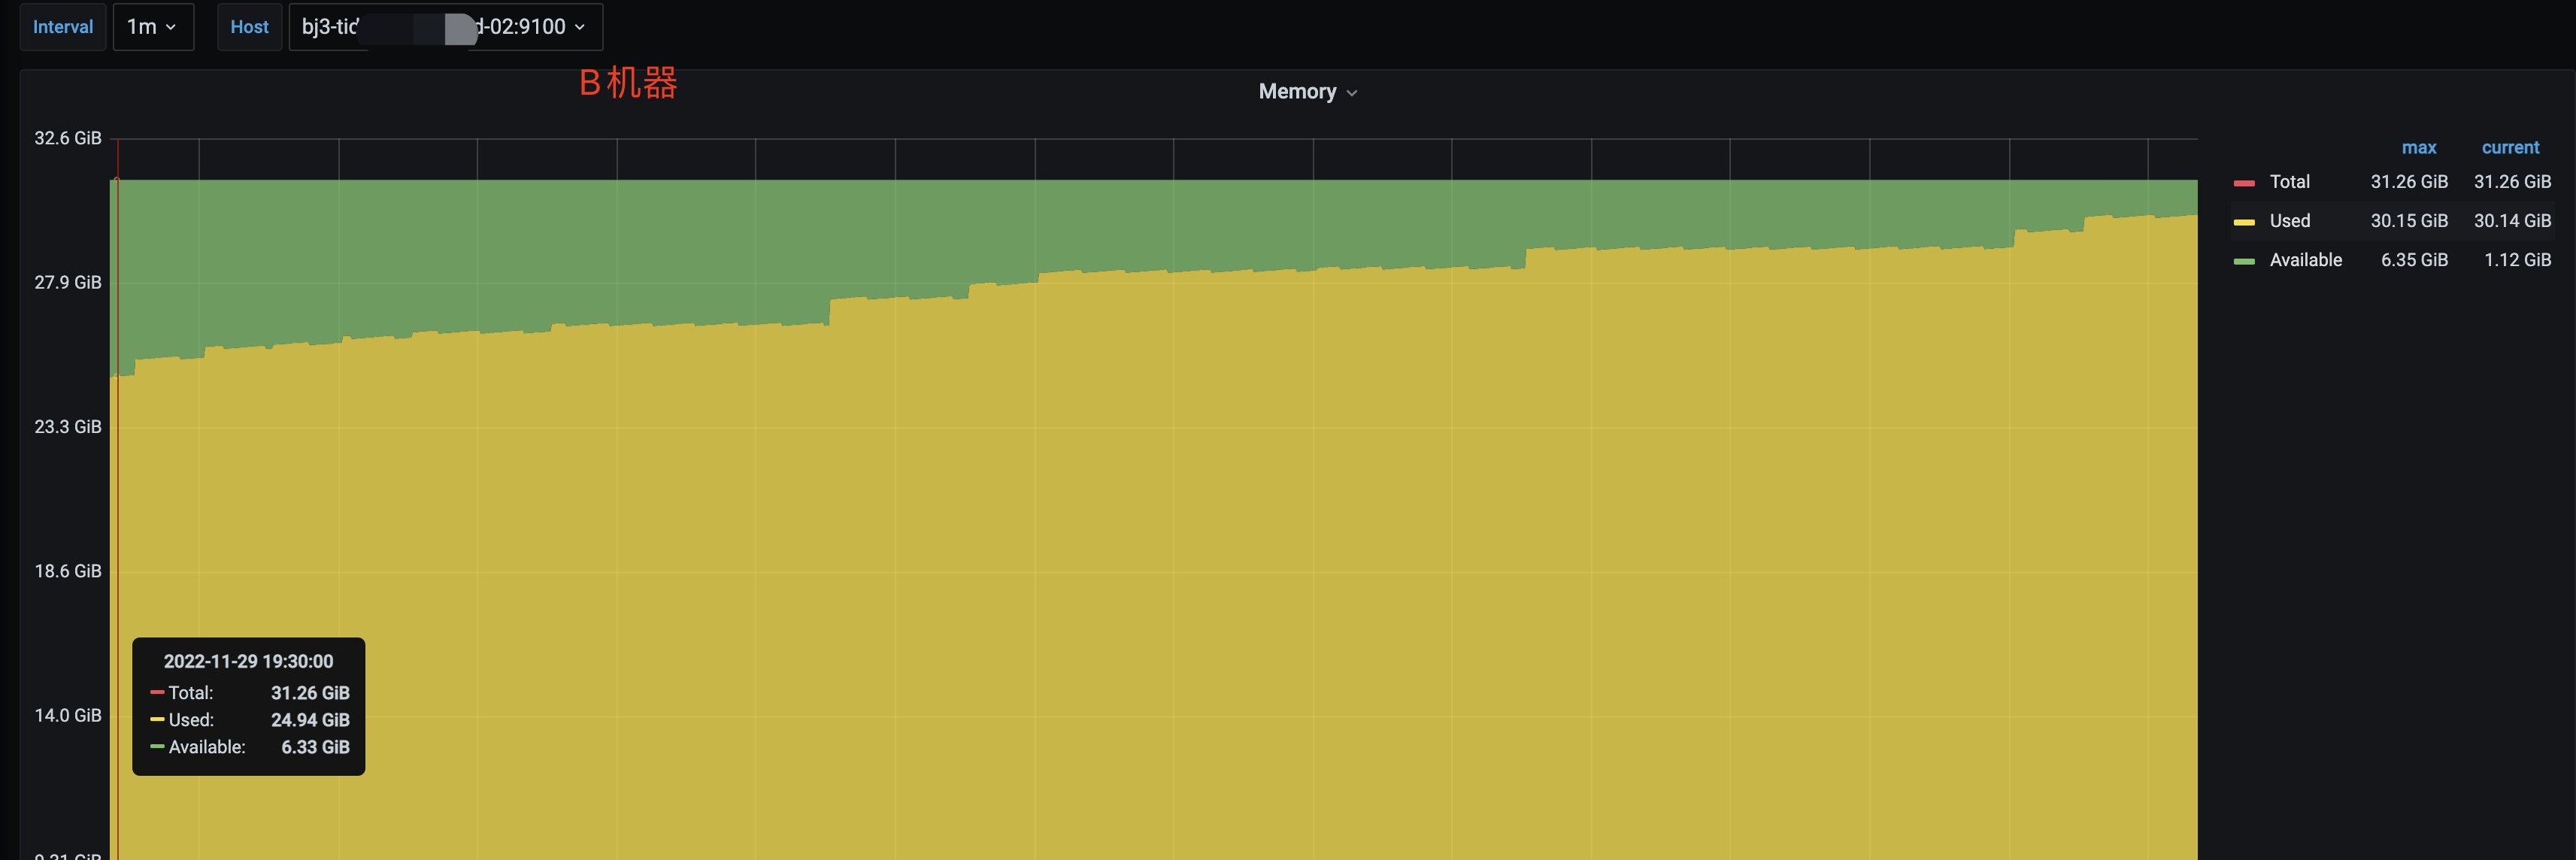This screenshot has width=2576, height=860.
Task: Click the Host variable label
Action: coord(249,27)
